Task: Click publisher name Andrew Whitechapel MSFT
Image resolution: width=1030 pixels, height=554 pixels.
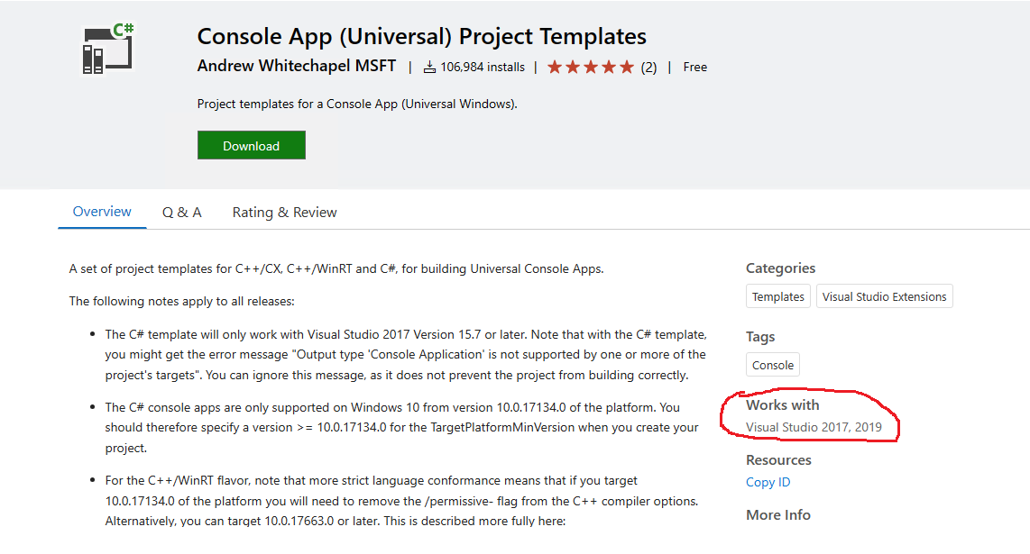Action: 296,67
